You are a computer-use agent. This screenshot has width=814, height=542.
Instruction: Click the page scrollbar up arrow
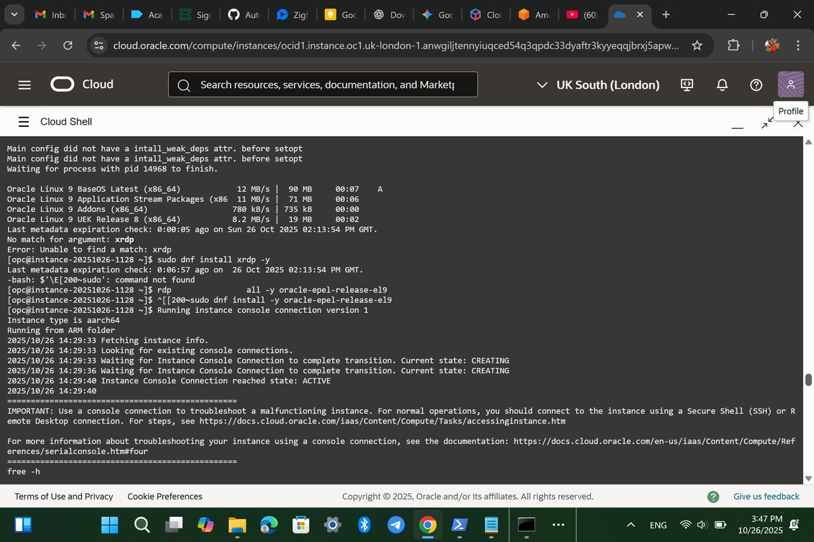click(808, 142)
